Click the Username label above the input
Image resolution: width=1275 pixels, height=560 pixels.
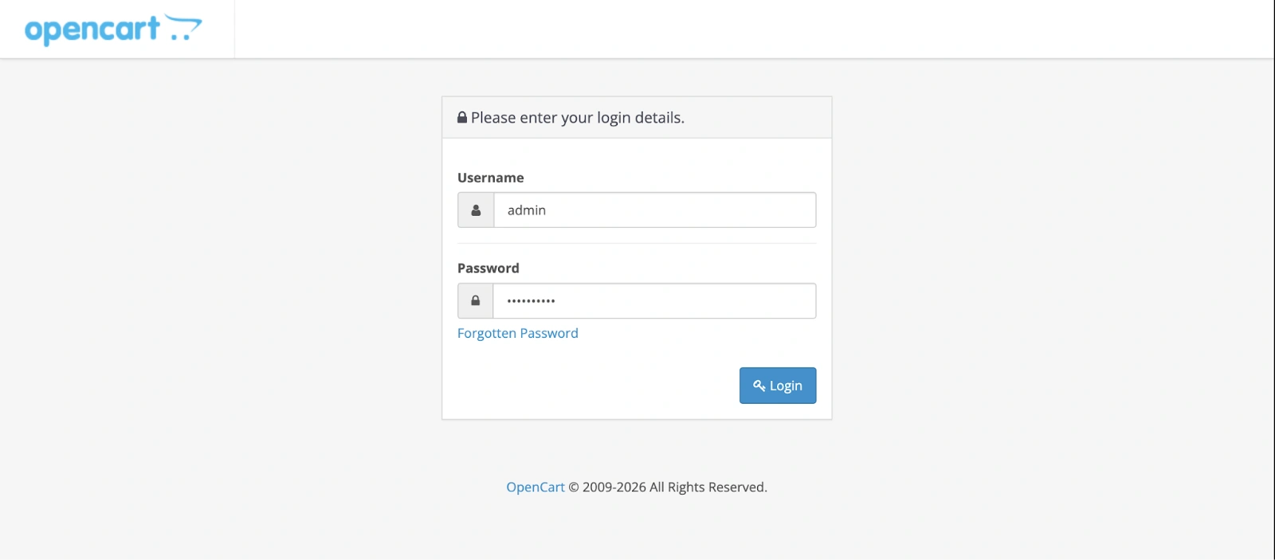(490, 178)
